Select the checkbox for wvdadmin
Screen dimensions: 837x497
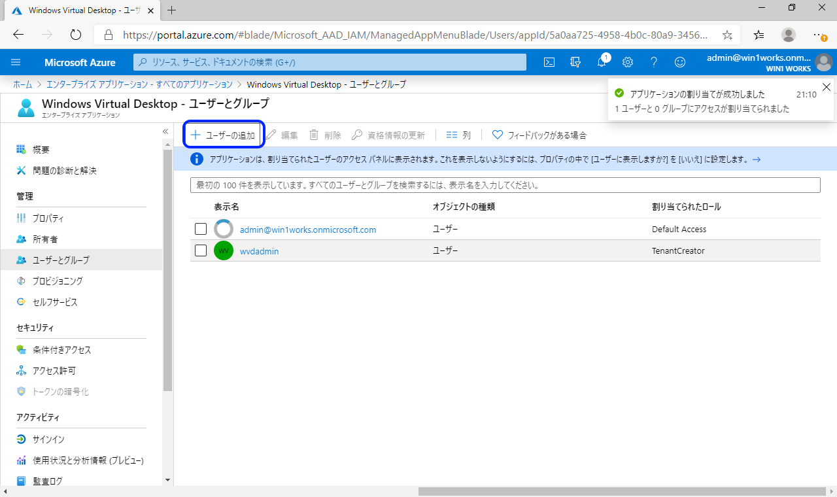(x=201, y=250)
